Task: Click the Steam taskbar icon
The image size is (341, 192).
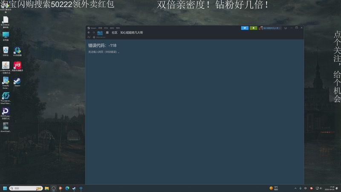Action: 74,188
